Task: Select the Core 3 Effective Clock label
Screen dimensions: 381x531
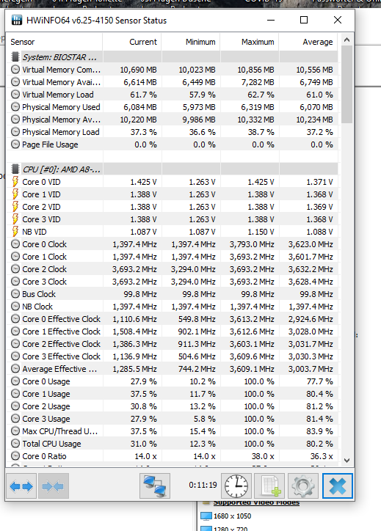Action: pyautogui.click(x=62, y=356)
